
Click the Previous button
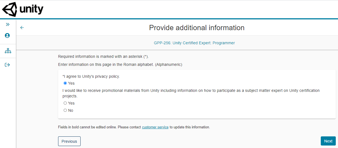click(x=69, y=141)
